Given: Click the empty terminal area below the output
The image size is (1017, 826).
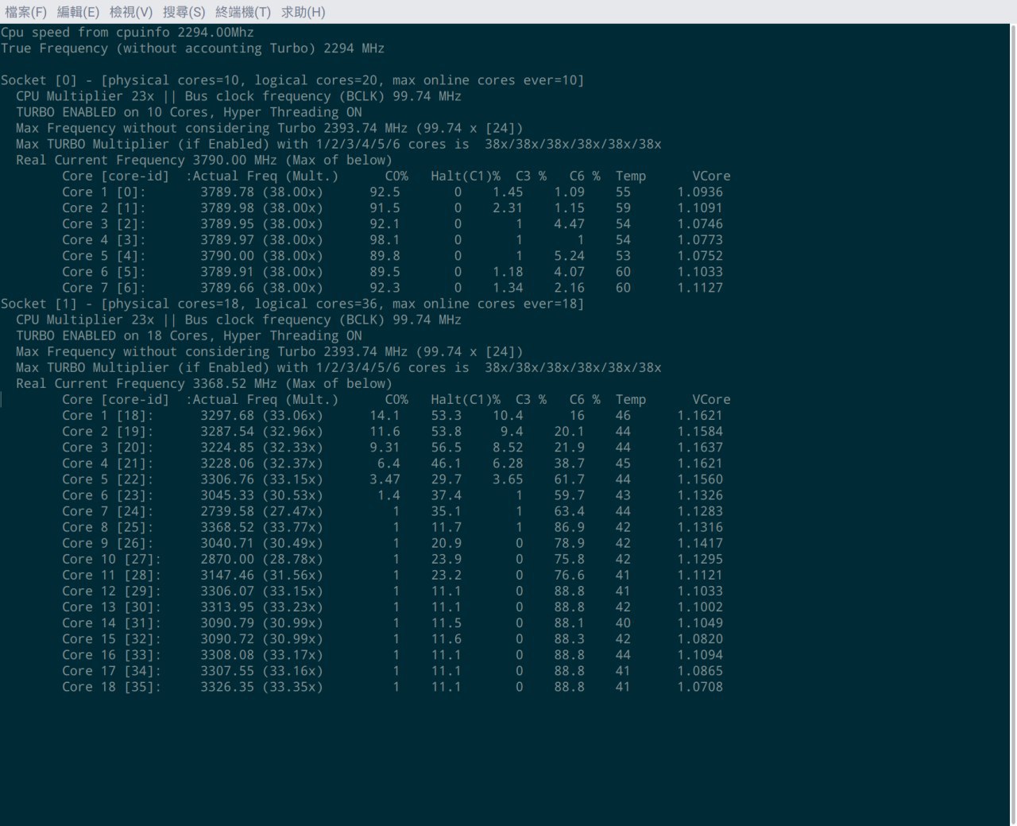Looking at the screenshot, I should coord(505,759).
